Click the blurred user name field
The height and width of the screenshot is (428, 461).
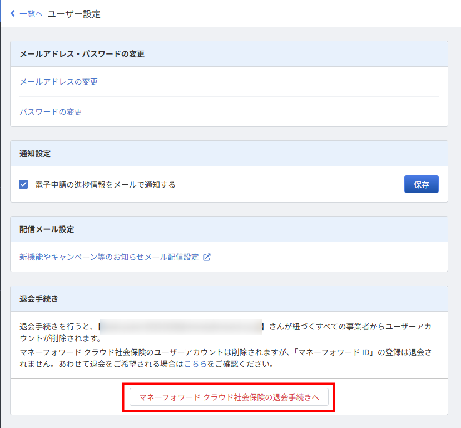click(x=181, y=327)
